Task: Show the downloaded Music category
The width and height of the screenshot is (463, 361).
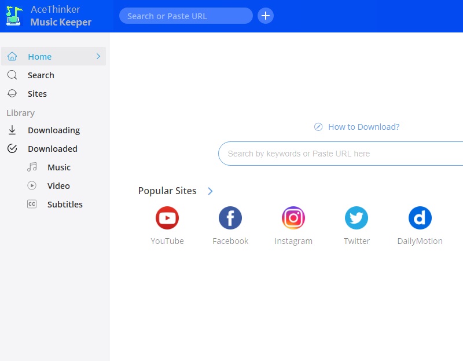Action: pos(59,167)
